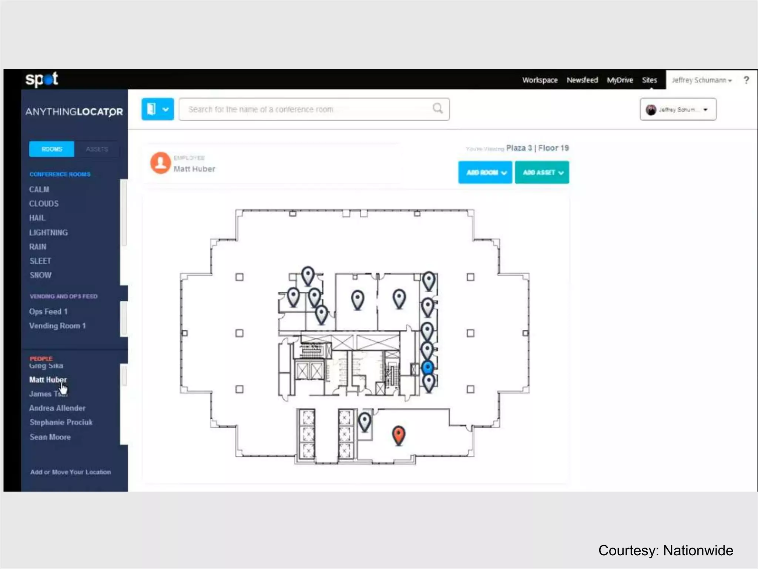The width and height of the screenshot is (758, 569).
Task: Open the Newsfeed menu item
Action: (x=582, y=80)
